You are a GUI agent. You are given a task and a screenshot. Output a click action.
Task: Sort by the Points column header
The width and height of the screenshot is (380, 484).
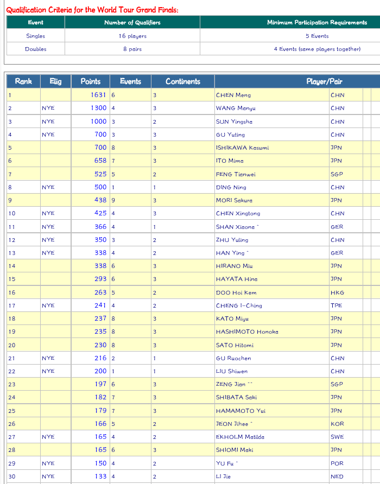[91, 81]
